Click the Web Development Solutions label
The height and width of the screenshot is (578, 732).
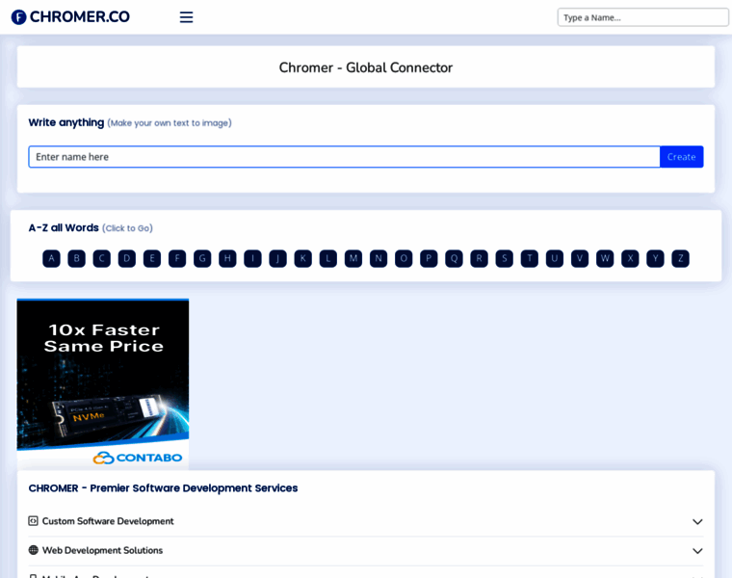pos(103,550)
